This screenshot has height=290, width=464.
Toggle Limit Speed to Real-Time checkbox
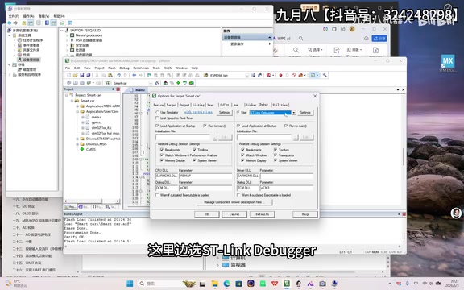pyautogui.click(x=157, y=118)
